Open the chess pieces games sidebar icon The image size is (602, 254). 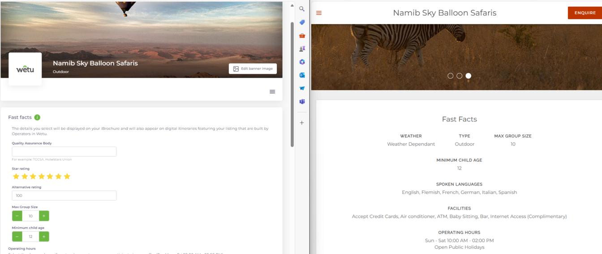pos(302,49)
